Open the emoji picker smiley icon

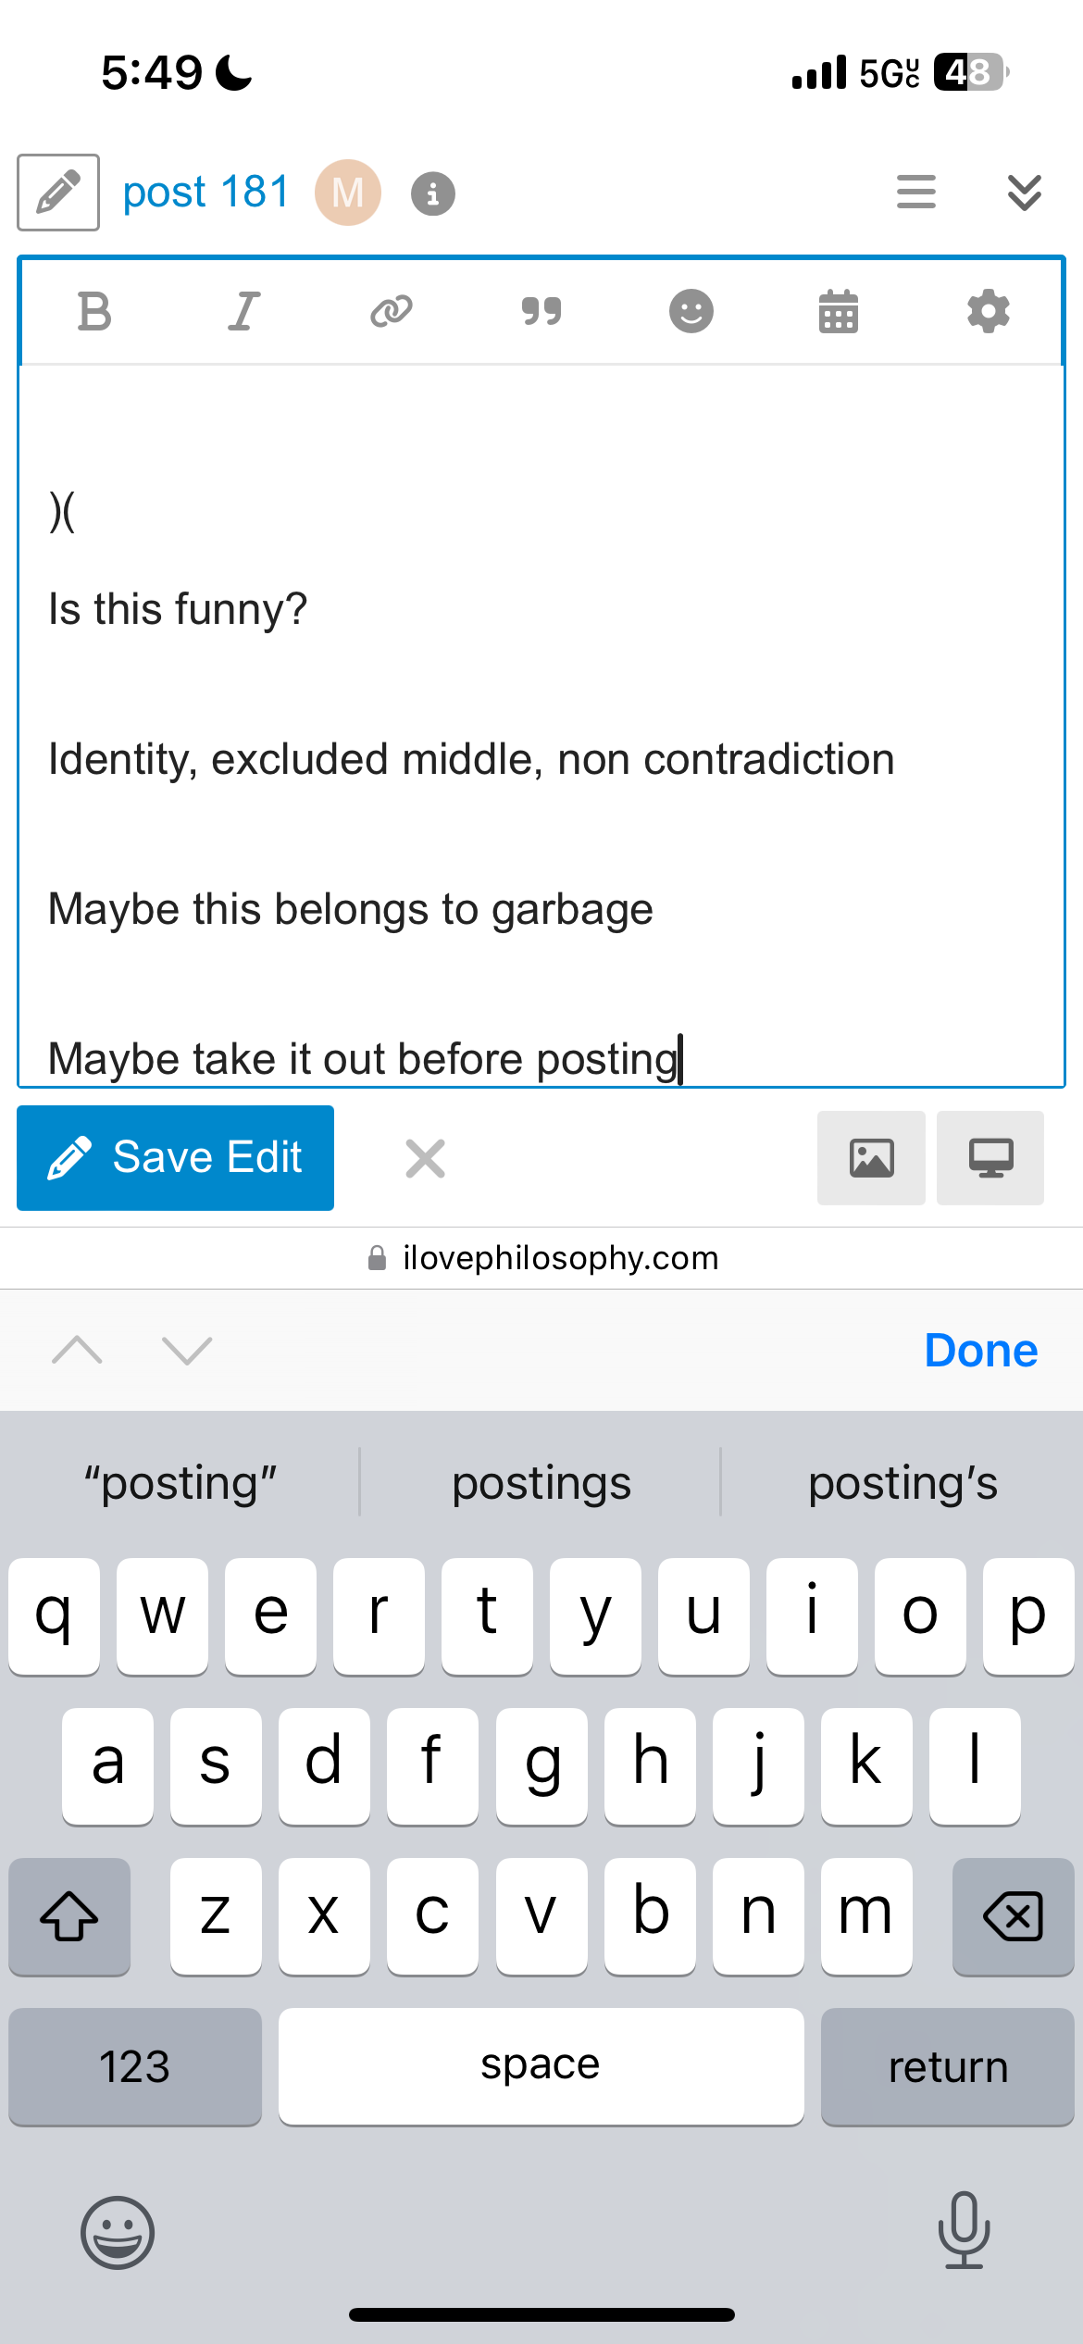[x=691, y=311]
